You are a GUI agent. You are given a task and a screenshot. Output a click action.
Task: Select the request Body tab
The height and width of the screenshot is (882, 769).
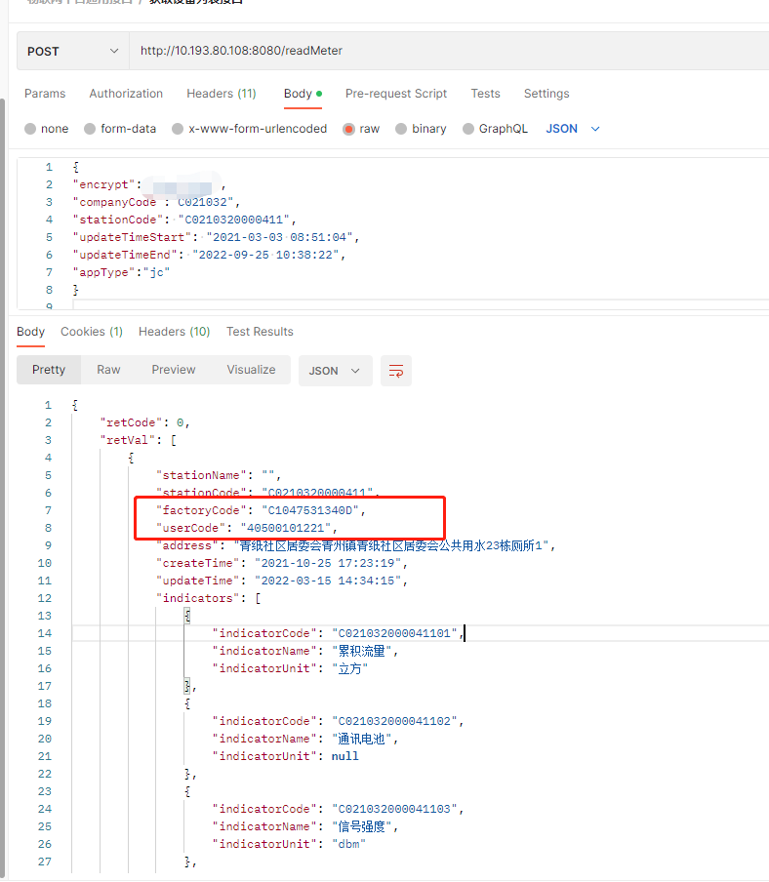coord(303,94)
